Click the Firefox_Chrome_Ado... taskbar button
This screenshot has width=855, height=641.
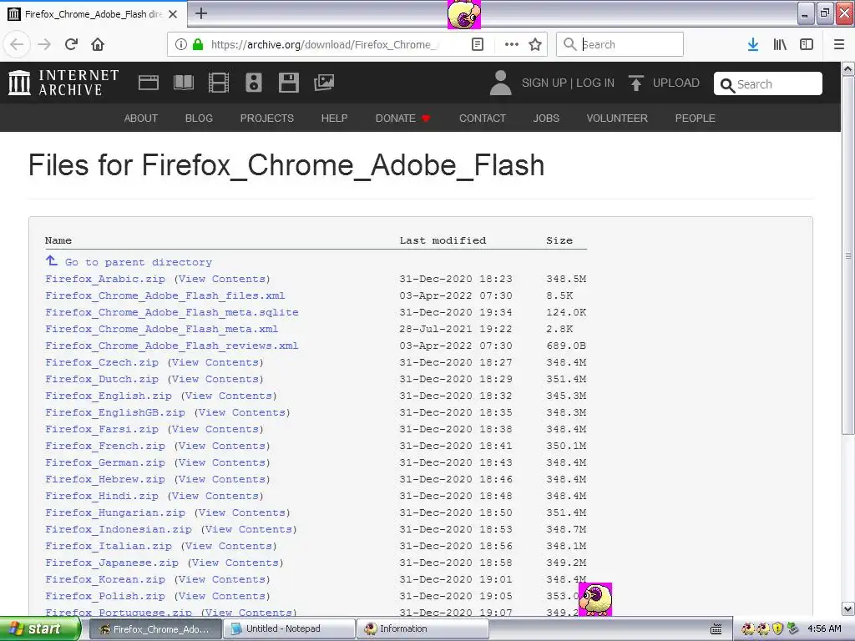coord(154,629)
